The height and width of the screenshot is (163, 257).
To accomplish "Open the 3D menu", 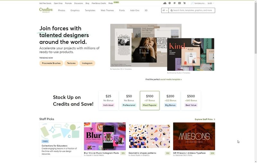I will pos(146,10).
